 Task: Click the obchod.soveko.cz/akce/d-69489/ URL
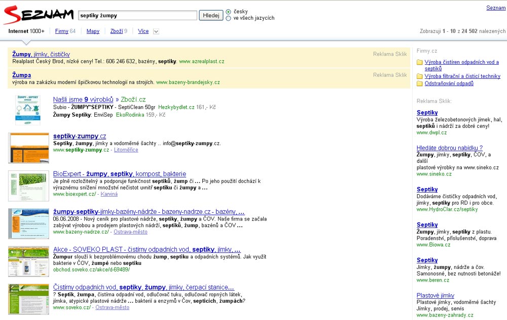pos(91,269)
